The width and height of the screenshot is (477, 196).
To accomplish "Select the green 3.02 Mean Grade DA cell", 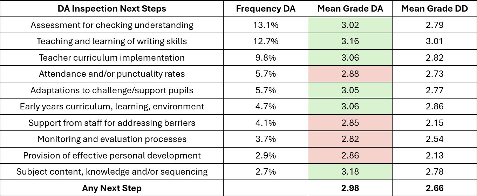I will (x=350, y=25).
